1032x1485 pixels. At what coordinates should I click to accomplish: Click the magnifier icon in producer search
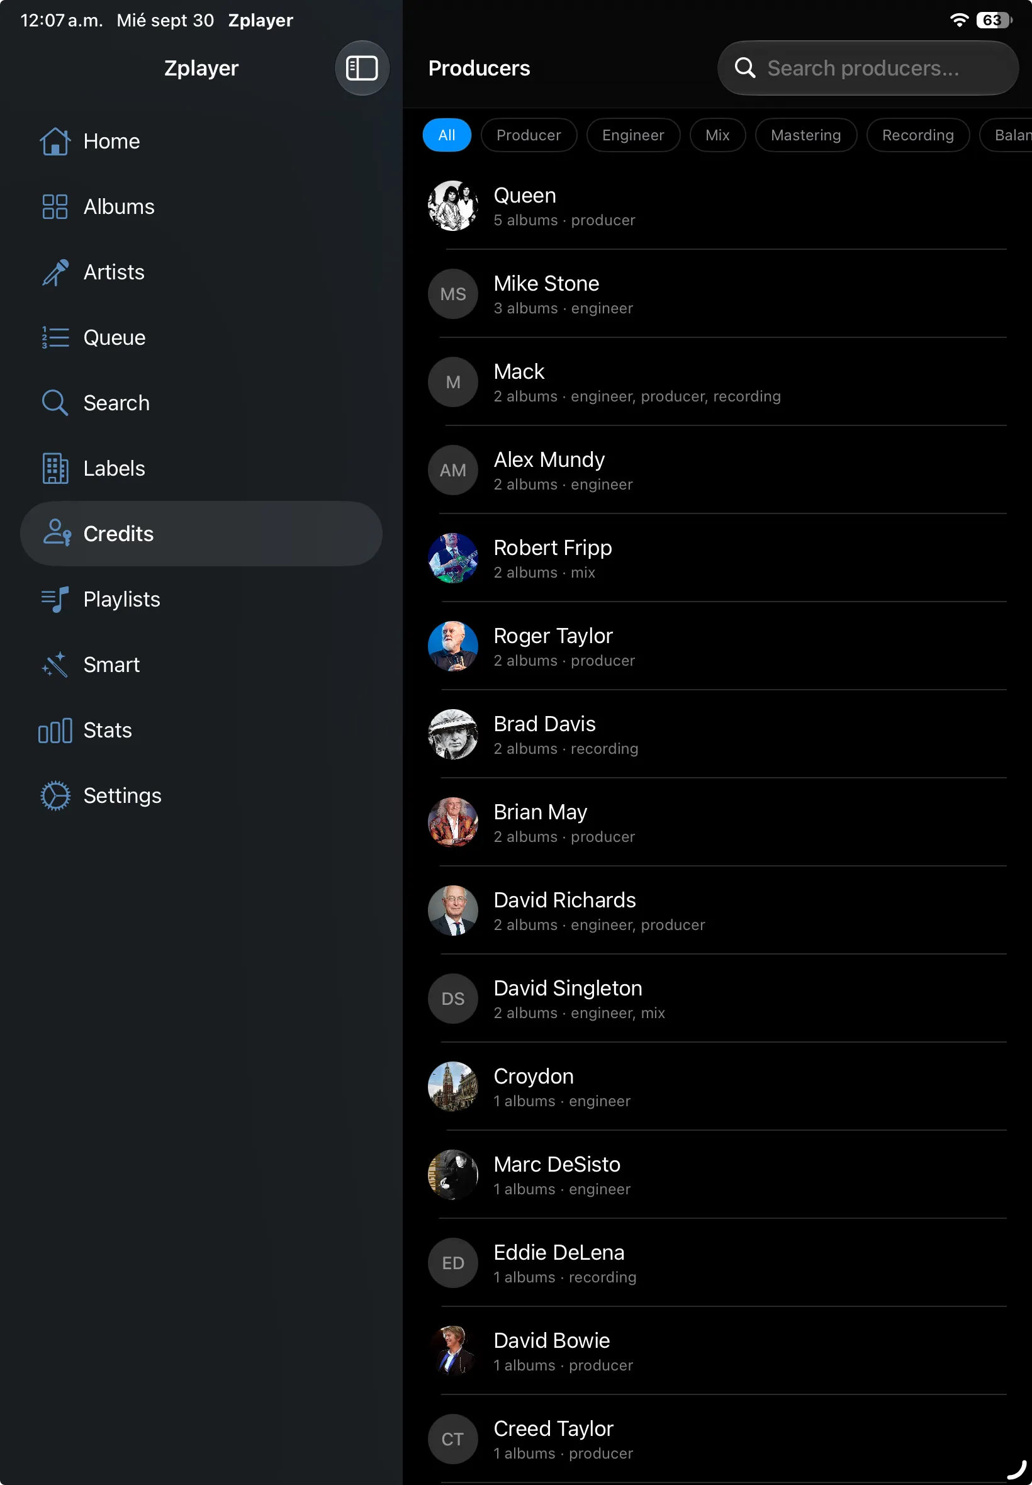(x=745, y=68)
